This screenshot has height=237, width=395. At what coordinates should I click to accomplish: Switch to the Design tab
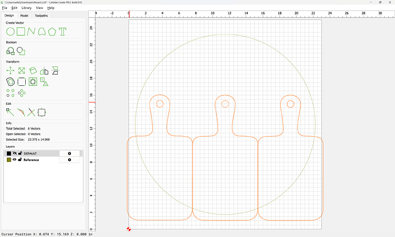tap(9, 15)
